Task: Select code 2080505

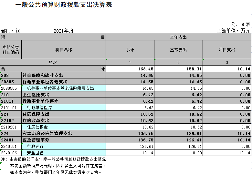Action: (11, 88)
